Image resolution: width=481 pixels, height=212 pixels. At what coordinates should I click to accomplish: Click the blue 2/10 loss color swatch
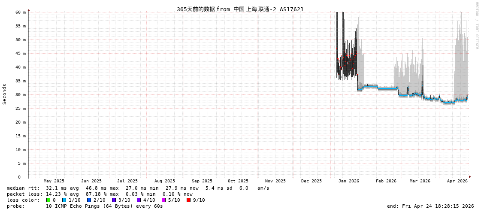89,200
